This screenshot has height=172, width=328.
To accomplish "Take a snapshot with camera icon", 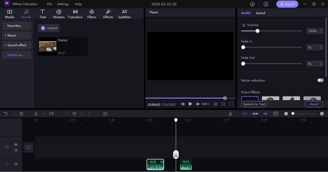I will click(x=216, y=104).
